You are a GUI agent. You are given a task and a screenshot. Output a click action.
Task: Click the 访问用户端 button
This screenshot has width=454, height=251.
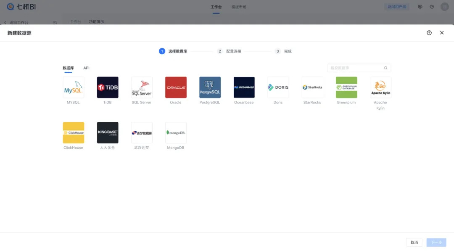[397, 7]
